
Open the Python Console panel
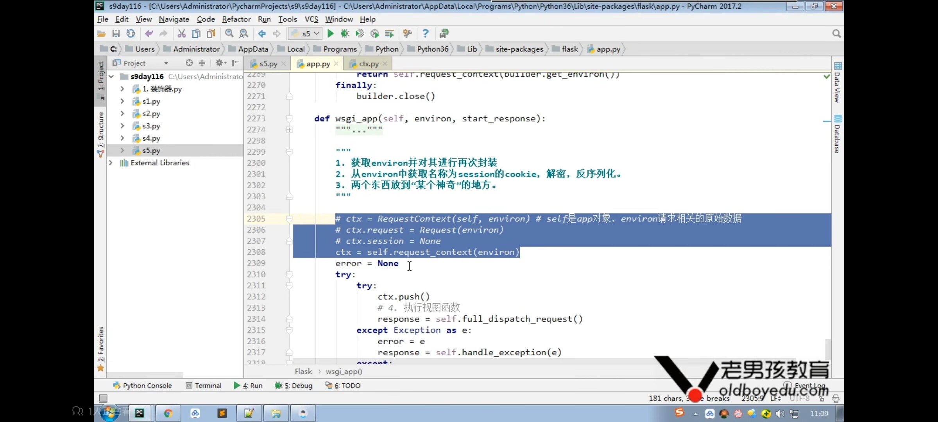(143, 385)
